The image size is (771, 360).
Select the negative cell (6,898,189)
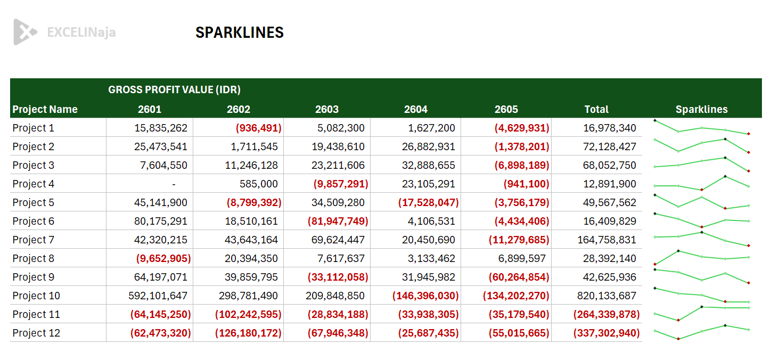(506, 165)
